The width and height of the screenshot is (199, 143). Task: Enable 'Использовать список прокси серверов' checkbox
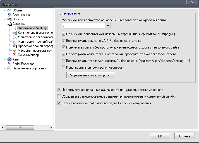[x=63, y=67]
